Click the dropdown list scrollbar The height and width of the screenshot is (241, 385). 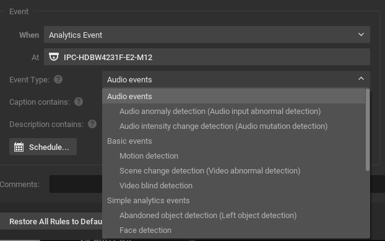click(367, 129)
